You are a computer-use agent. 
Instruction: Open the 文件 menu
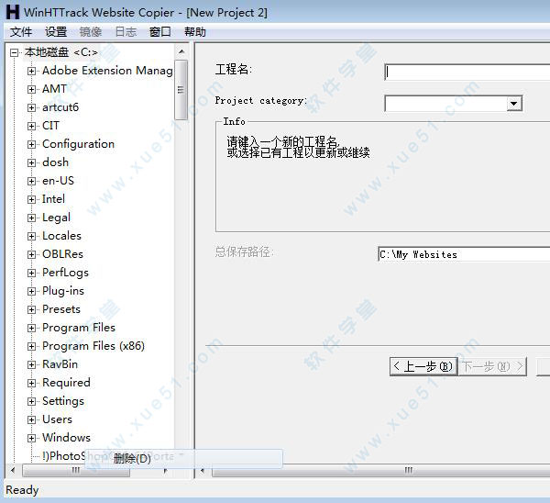tap(21, 32)
